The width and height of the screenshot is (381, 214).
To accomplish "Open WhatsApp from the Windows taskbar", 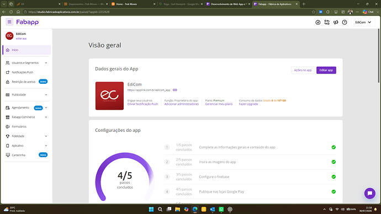I will [221, 209].
